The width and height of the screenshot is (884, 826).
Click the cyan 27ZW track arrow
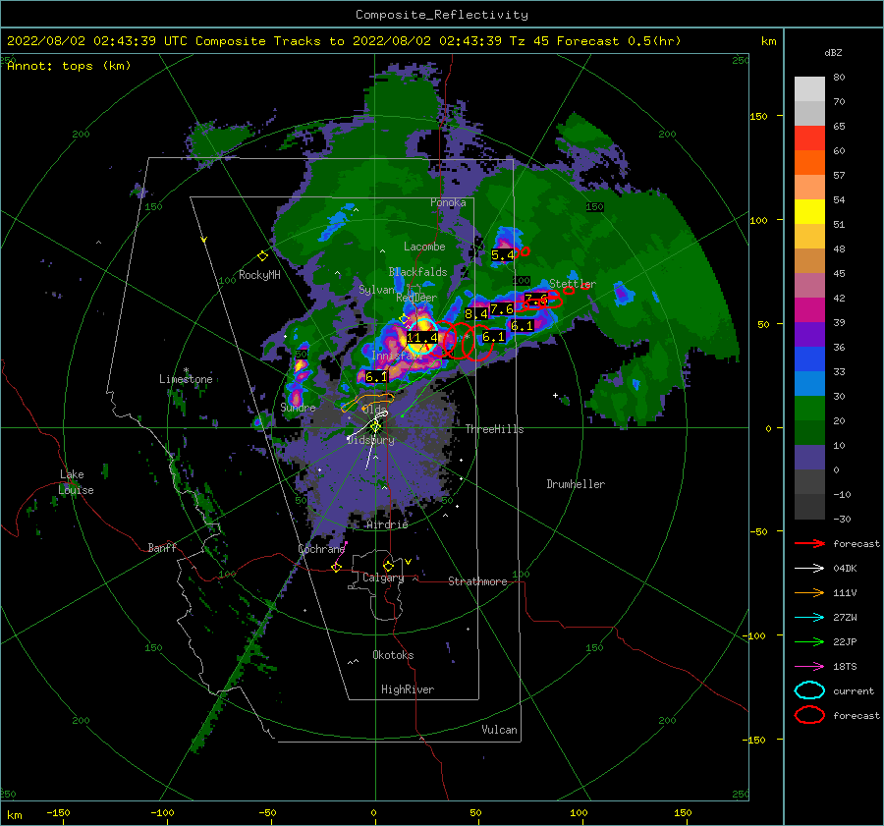coord(809,618)
